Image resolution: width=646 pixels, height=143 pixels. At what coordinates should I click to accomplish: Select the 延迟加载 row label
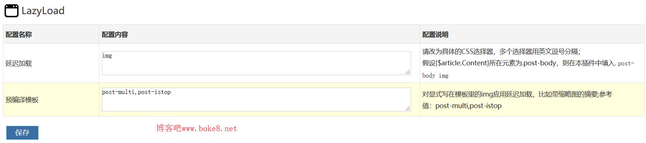click(x=19, y=63)
